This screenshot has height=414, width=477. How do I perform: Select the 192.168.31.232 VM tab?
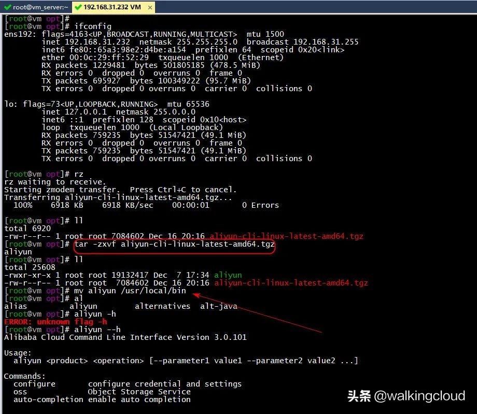[112, 7]
